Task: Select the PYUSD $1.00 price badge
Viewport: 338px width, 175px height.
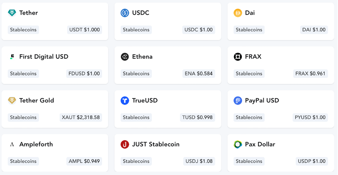Action: point(310,117)
